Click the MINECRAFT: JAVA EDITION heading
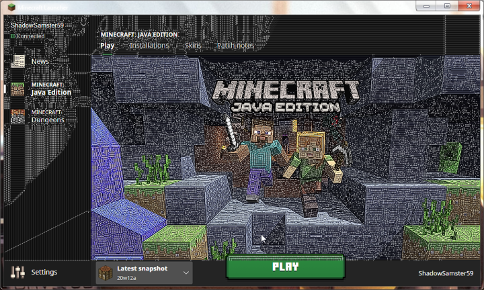 tap(139, 35)
